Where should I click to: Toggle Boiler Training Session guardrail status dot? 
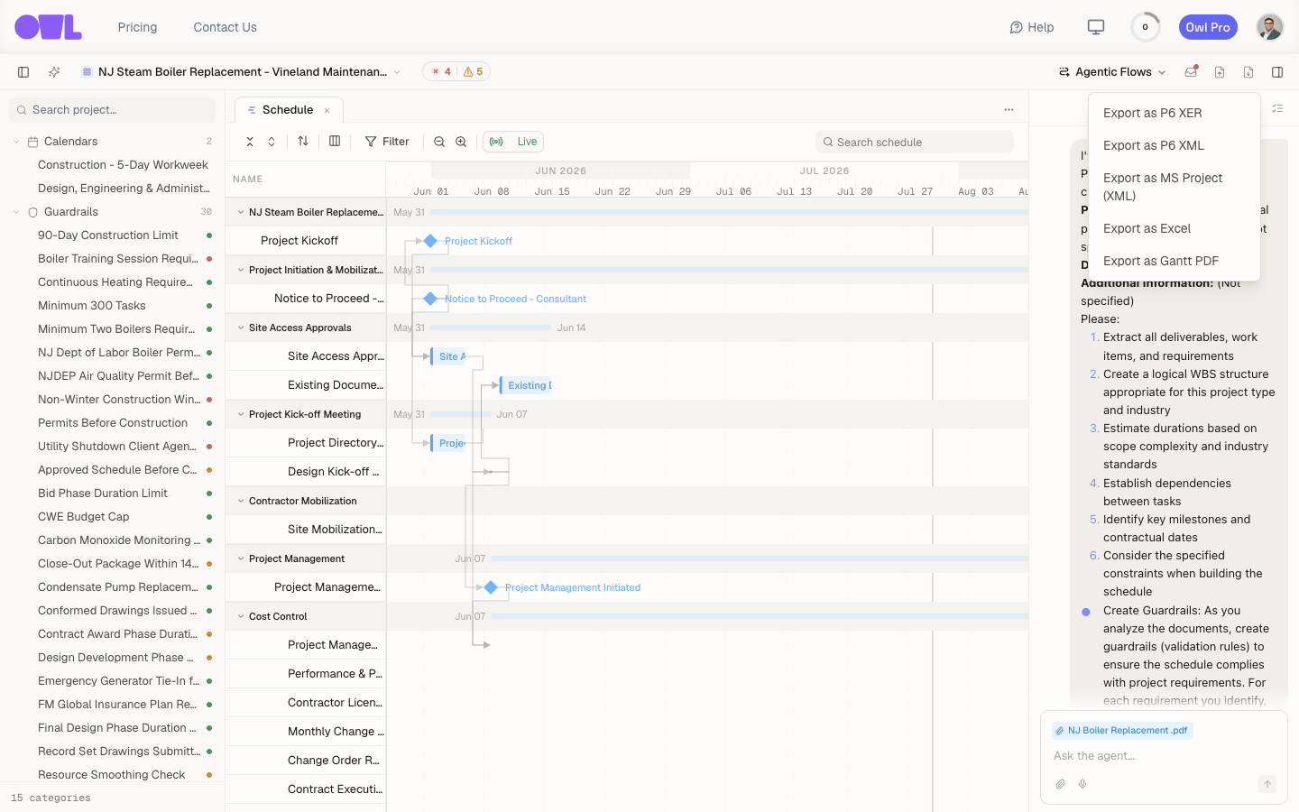209,259
